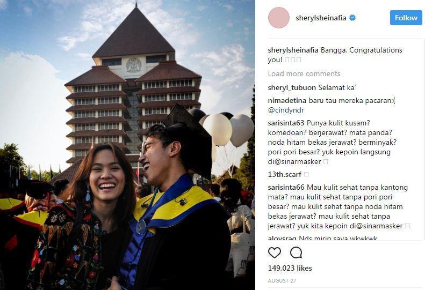Open sarisinta66 commenter profile
Viewport: 425px width, 290px height.
point(286,187)
